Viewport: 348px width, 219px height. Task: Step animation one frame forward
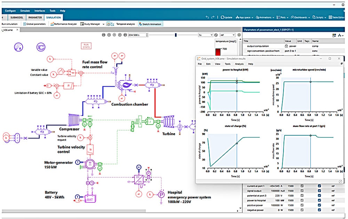click(x=120, y=35)
